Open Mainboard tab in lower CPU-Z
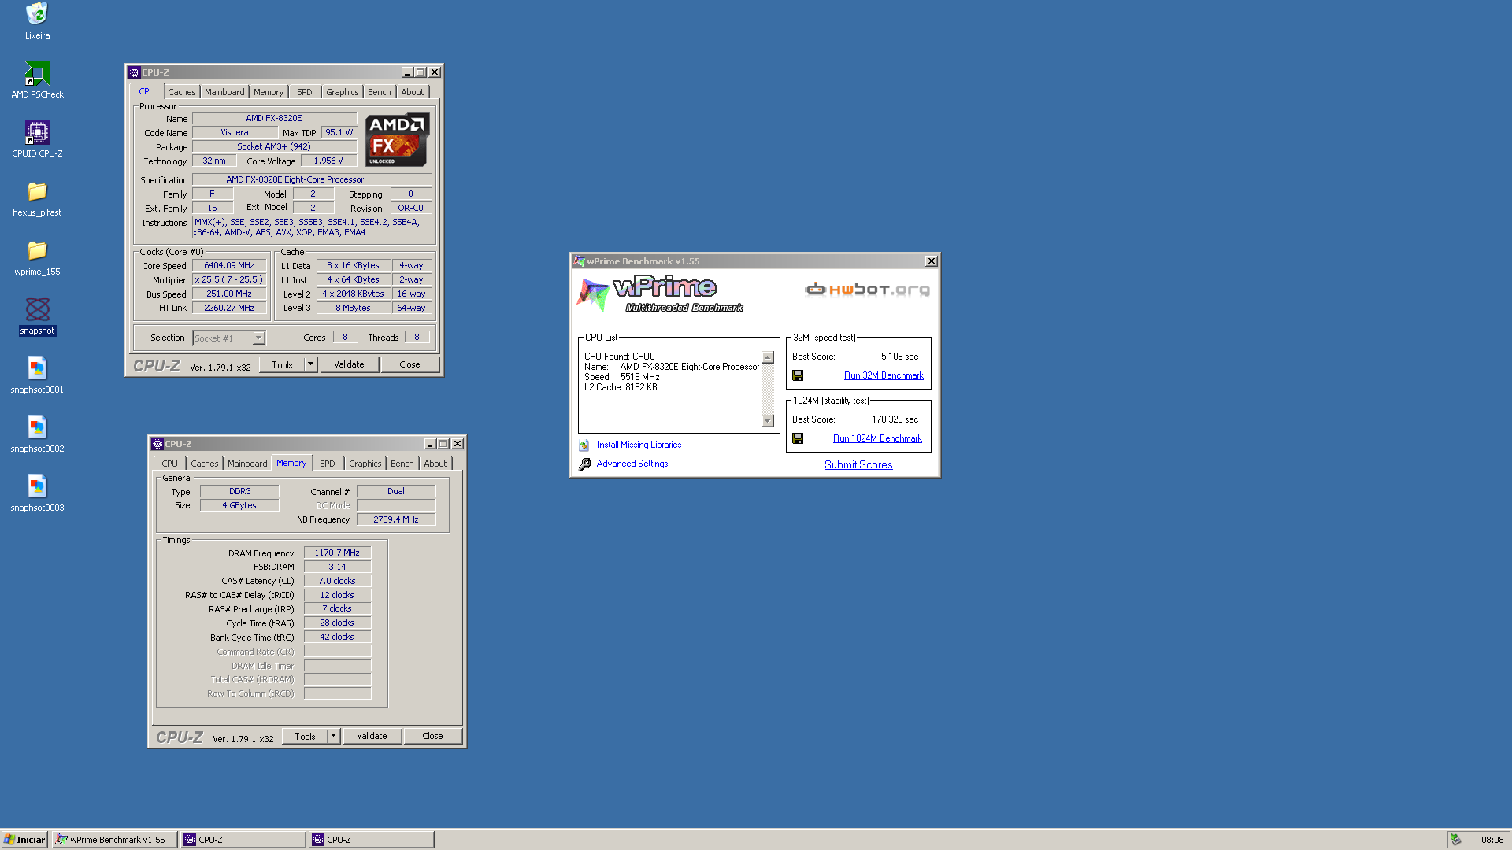The image size is (1512, 850). click(247, 464)
